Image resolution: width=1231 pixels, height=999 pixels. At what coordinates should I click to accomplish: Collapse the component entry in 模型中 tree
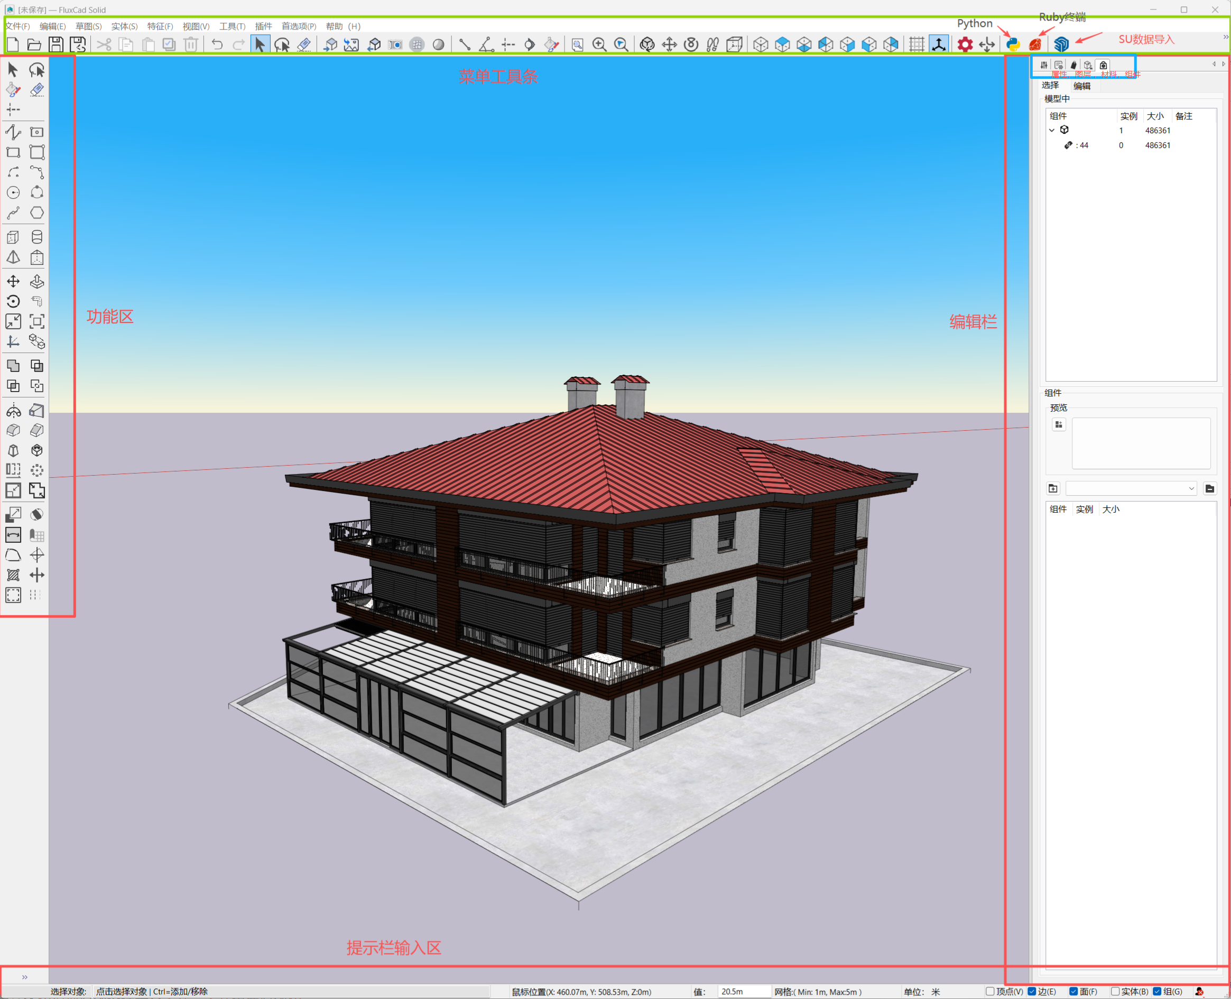point(1052,130)
